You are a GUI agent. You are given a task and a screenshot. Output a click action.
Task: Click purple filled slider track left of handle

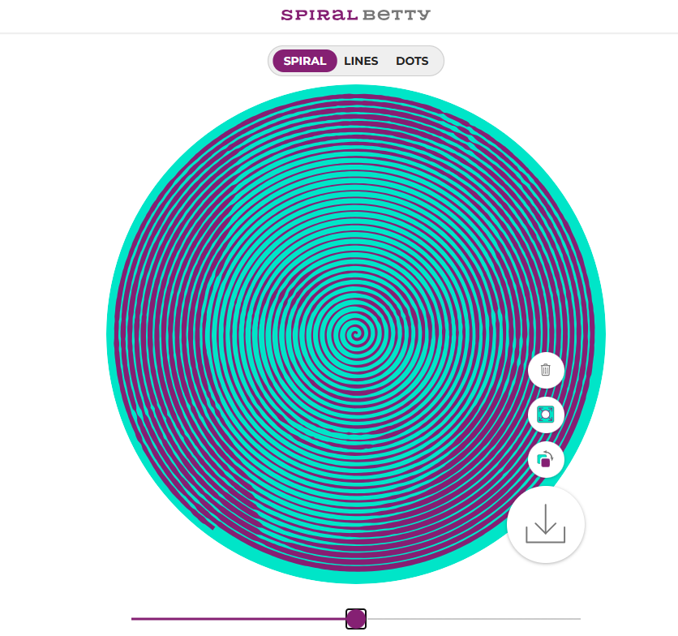pos(238,619)
